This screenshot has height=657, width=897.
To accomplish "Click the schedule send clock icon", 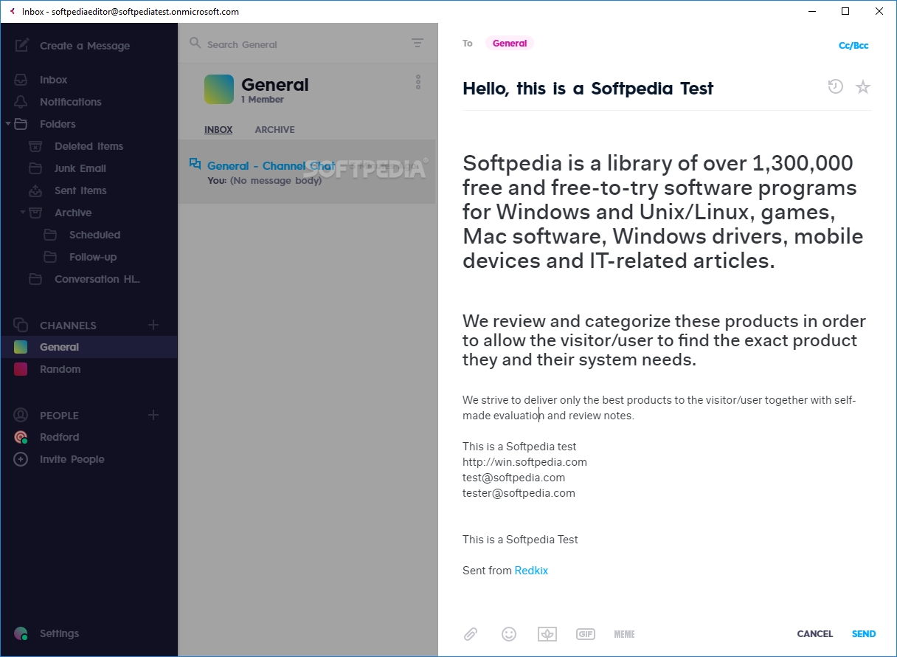I will pyautogui.click(x=835, y=87).
